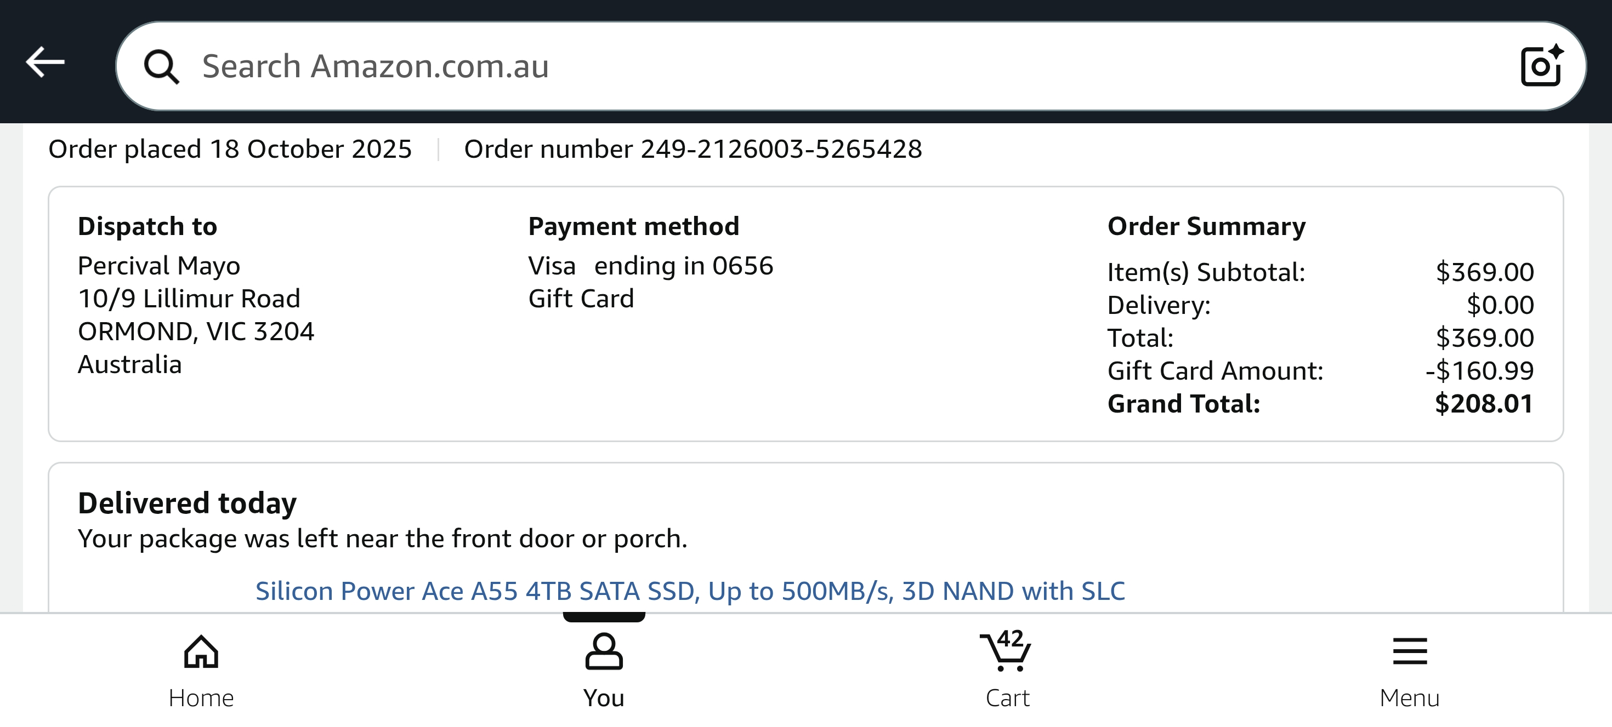The image size is (1612, 727).
Task: Click the Dispatch to heading
Action: point(147,226)
